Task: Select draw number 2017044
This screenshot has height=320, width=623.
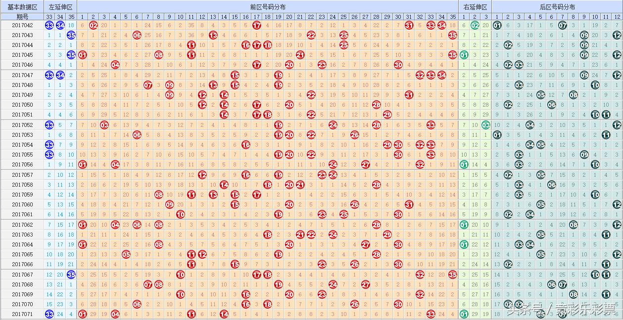Action: point(22,45)
